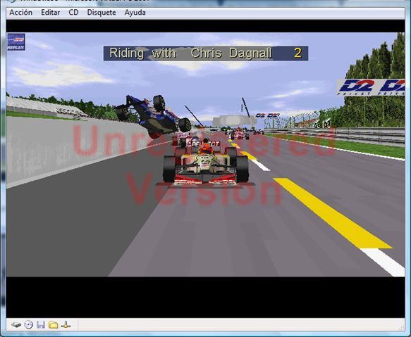Viewport: 411px width, 337px height.
Task: Click the REPLAY logo in the game
Action: [x=16, y=42]
